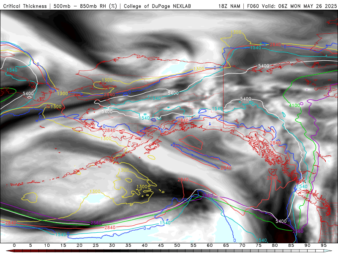Click the "5" tick label on the colorbar
The image size is (338, 253).
(x=30, y=245)
